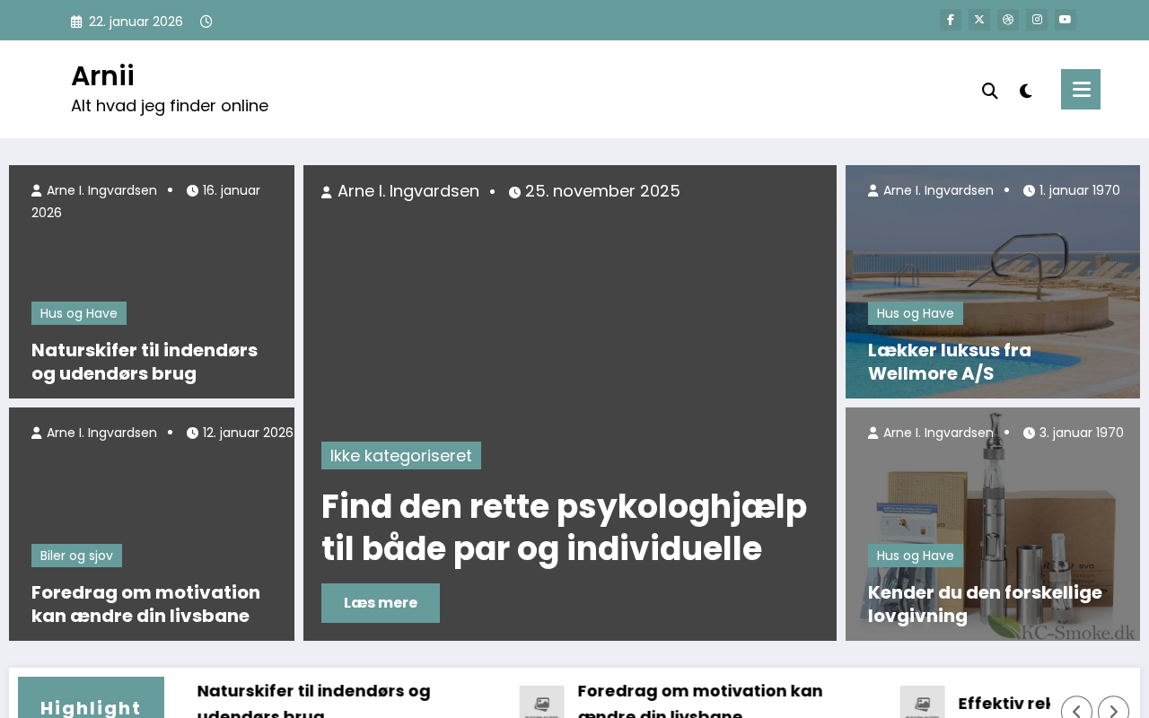Click thumbnail beside "Effektiv" in Highlight ticker
Screen dimensions: 1149x718
coord(923,702)
